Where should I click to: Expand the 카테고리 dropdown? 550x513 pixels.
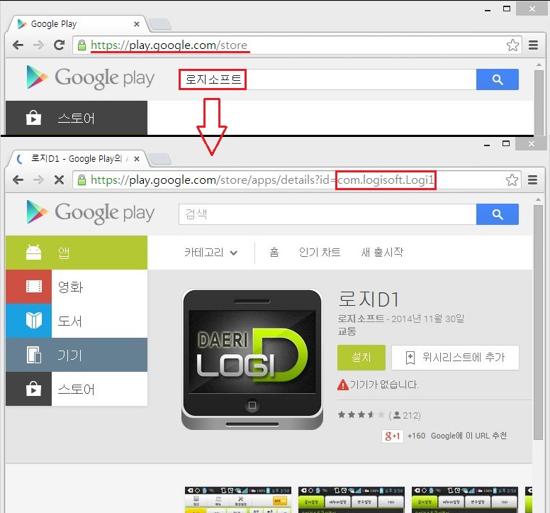(x=211, y=253)
